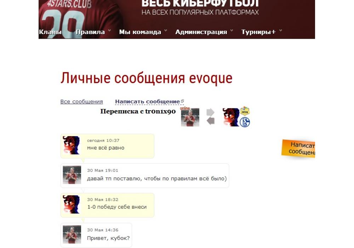Click the Schalke 04 club badge icon
The height and width of the screenshot is (248, 354).
(x=245, y=122)
